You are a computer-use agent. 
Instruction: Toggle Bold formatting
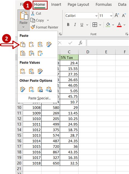coord(68,25)
